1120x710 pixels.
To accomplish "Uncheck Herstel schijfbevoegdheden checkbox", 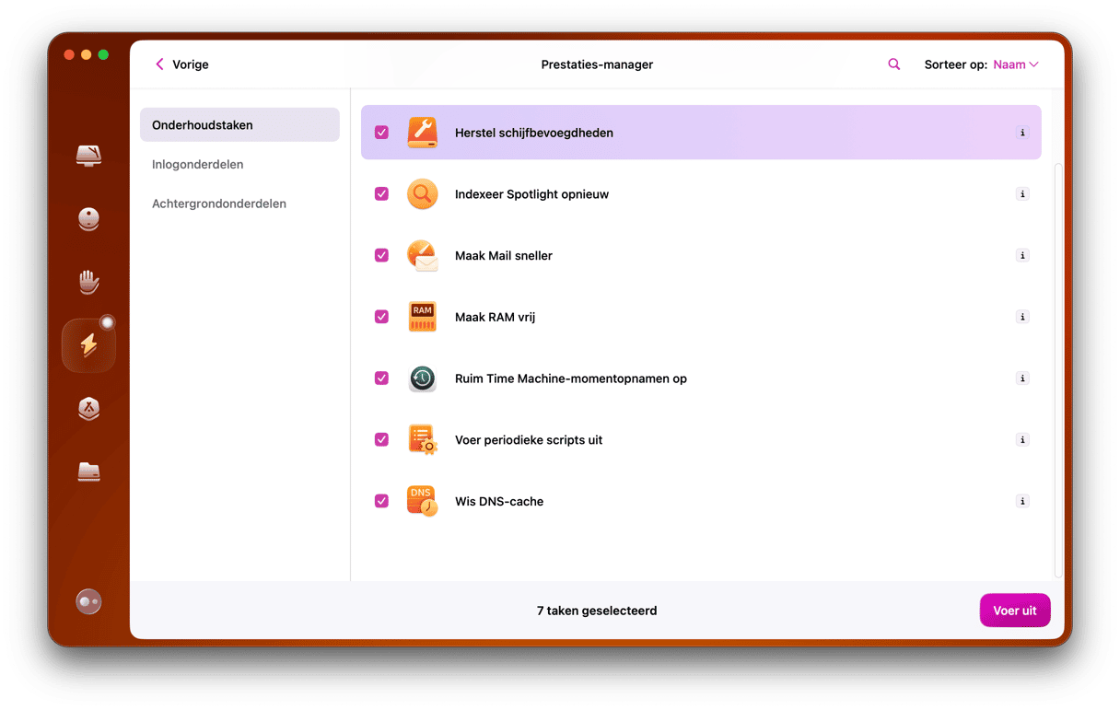I will pyautogui.click(x=381, y=133).
